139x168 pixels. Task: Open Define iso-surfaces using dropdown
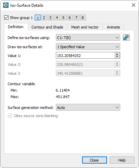coord(88,37)
